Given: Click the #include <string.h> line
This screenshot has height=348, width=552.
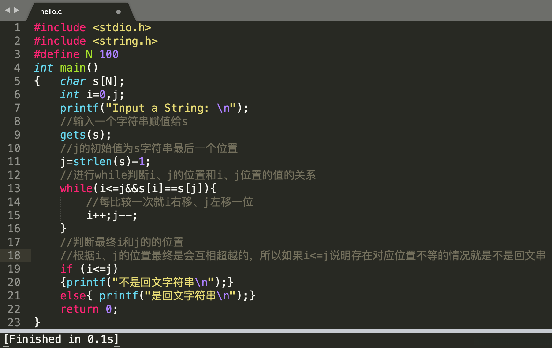Looking at the screenshot, I should coord(95,41).
